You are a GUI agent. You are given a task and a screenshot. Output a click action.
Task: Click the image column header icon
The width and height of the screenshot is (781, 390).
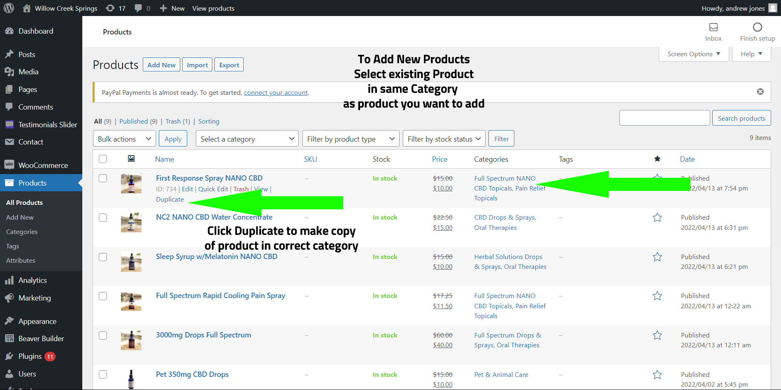pos(131,158)
